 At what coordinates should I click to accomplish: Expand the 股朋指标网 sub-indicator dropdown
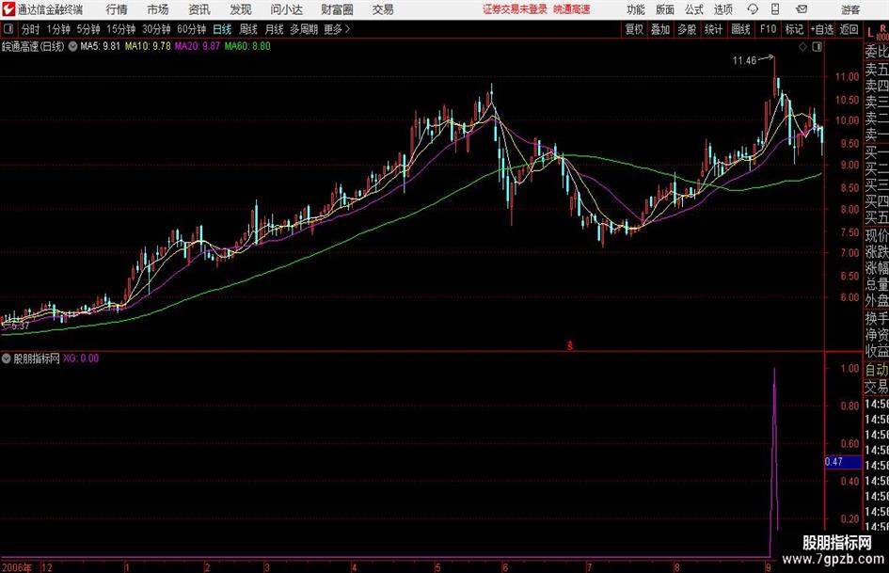(x=7, y=358)
